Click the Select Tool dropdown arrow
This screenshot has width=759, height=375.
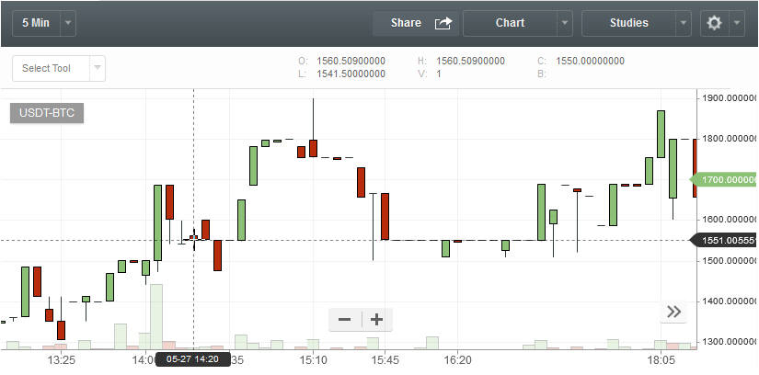tap(98, 68)
